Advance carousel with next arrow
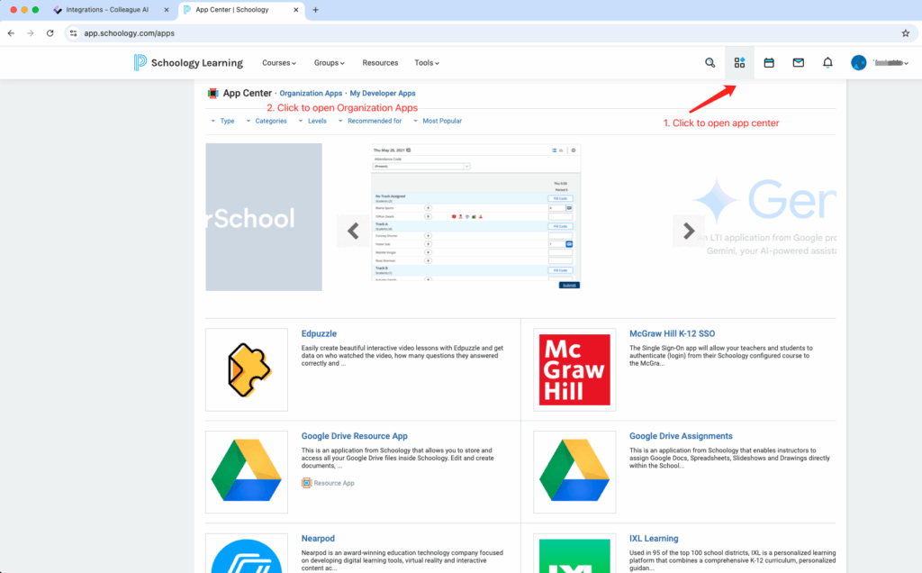 click(x=689, y=231)
